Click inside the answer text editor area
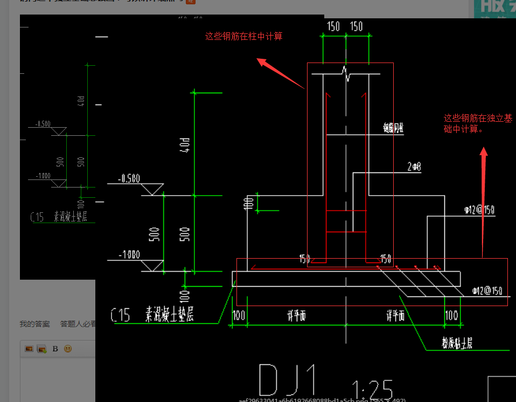516x402 pixels. tap(58, 379)
